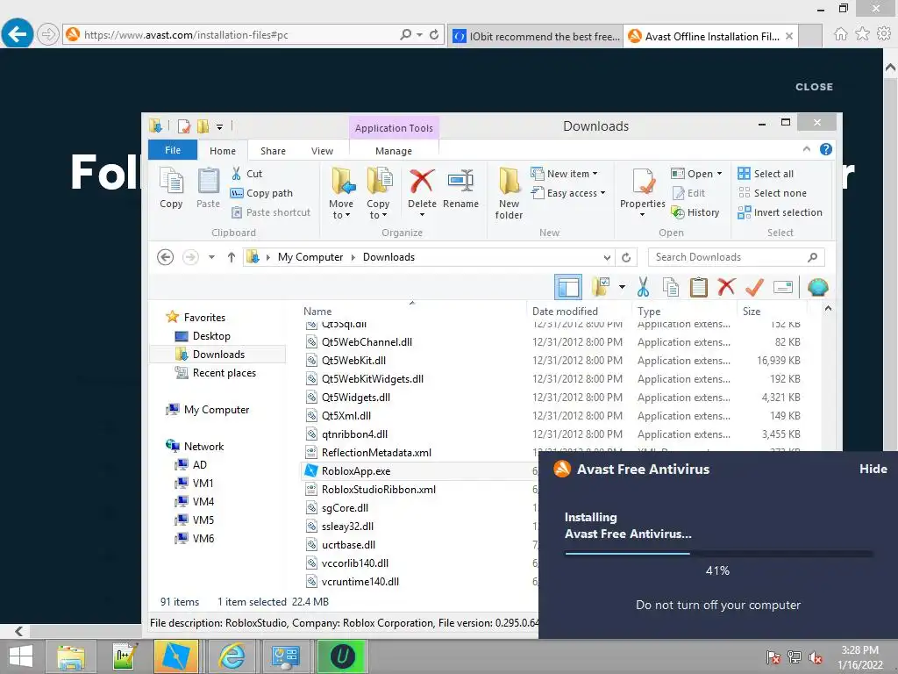Viewport: 898px width, 674px height.
Task: Click Select all in the ribbon
Action: point(766,174)
